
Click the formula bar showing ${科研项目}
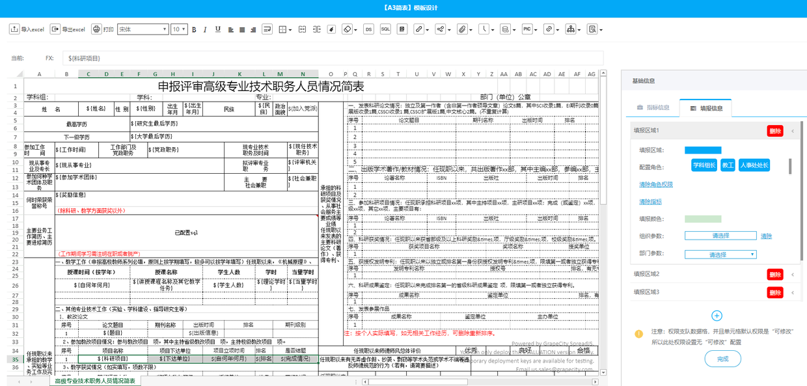coord(334,58)
